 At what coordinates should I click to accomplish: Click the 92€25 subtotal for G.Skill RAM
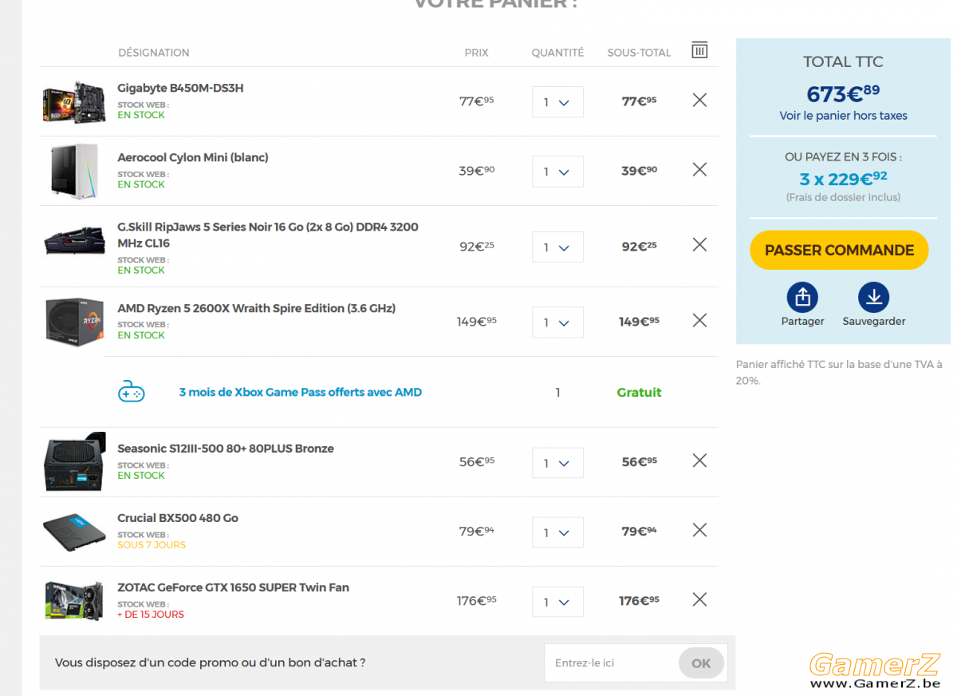[x=639, y=246]
